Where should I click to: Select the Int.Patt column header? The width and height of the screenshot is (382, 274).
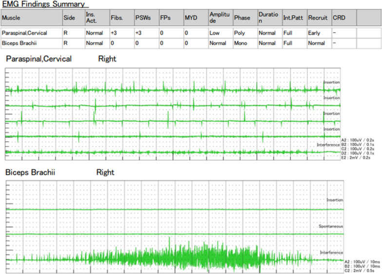click(294, 18)
